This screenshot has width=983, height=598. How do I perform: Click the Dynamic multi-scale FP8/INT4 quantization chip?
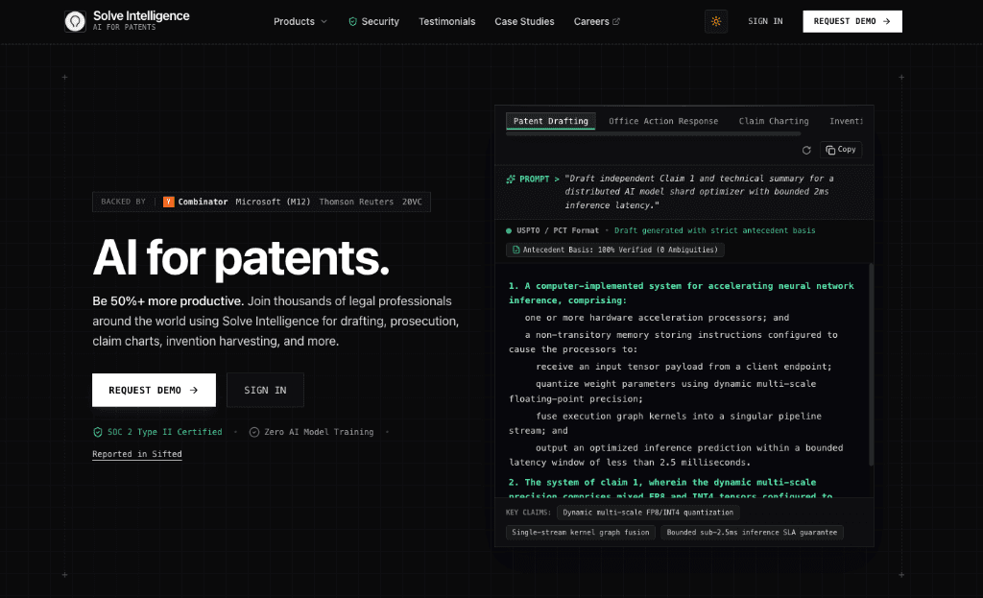[x=648, y=513]
